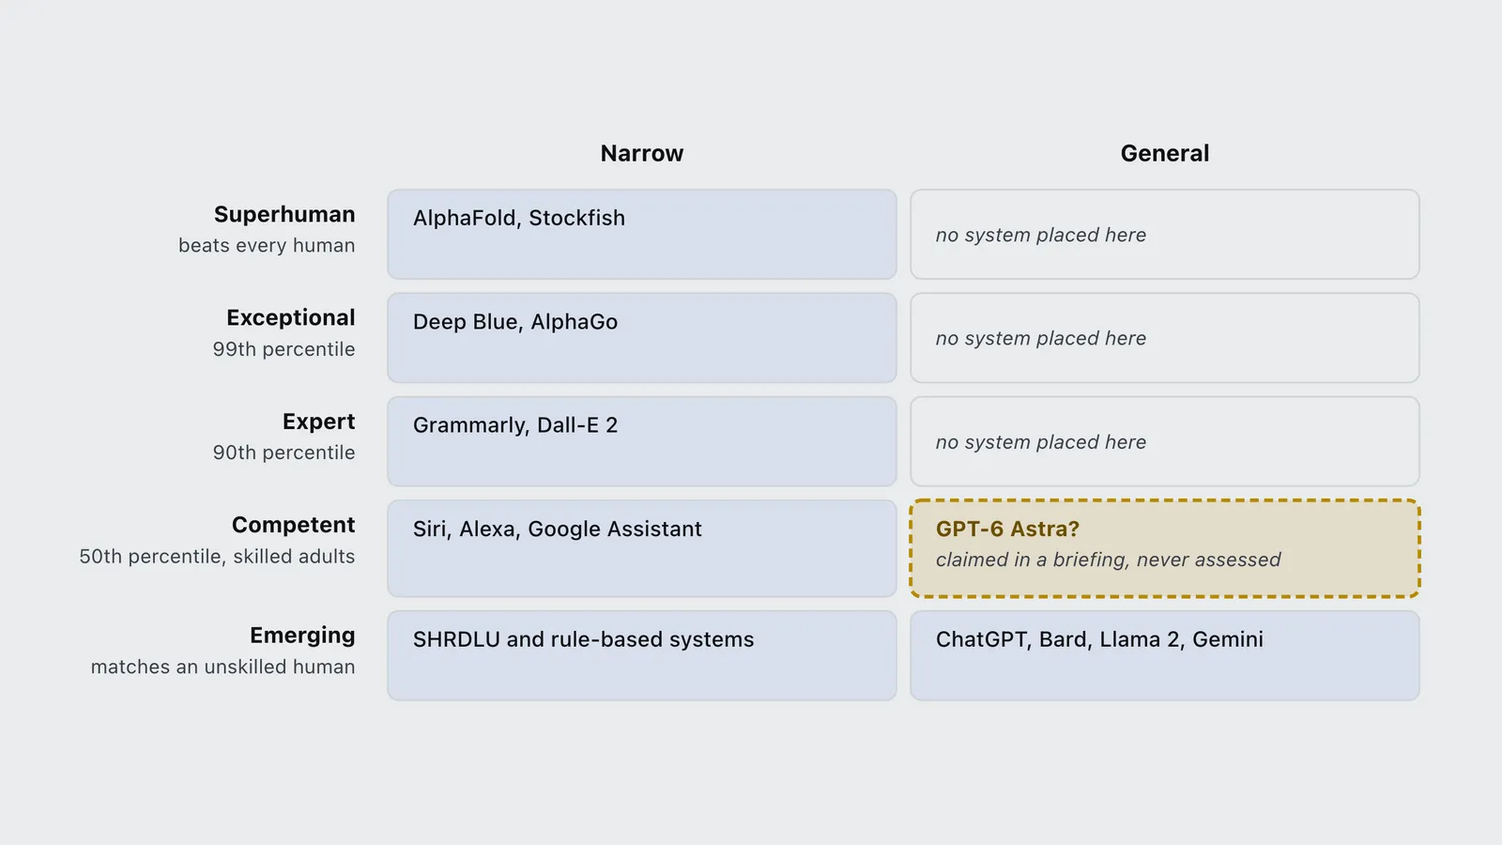1502x845 pixels.
Task: Select the Deep Blue, AlphaGo cell
Action: coord(642,338)
